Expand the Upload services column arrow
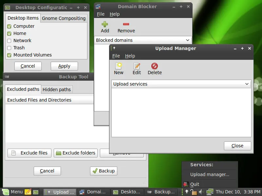Screen dimensions: 262x196 click(x=247, y=84)
